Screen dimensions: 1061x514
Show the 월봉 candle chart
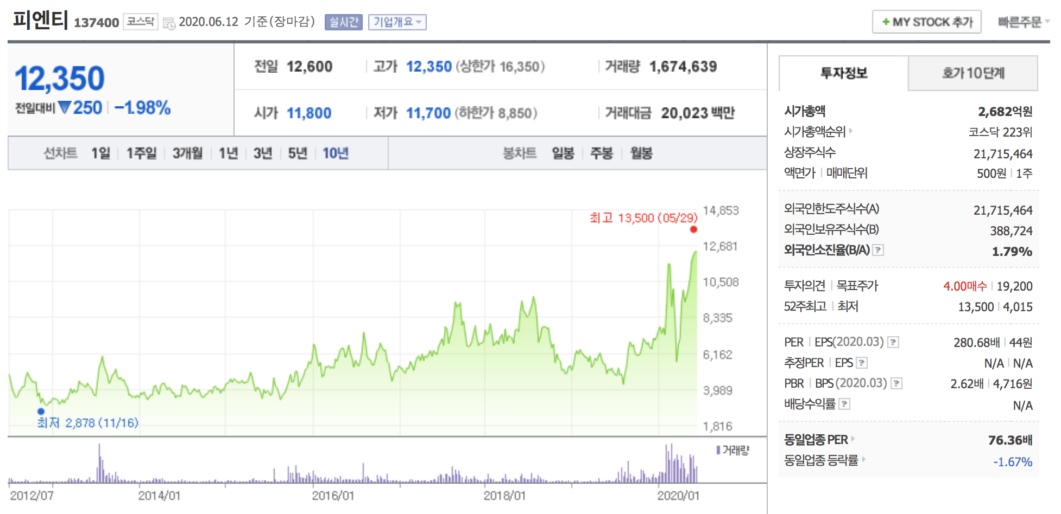coord(641,153)
